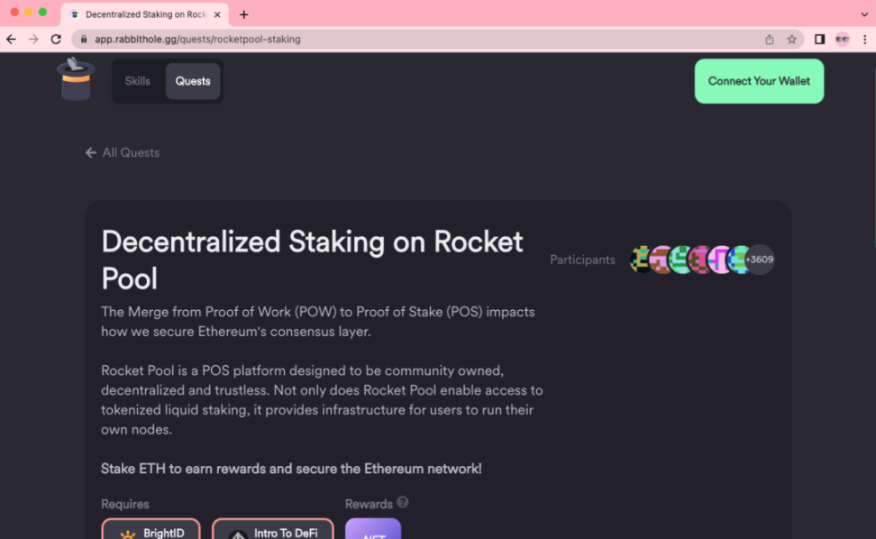Open a new browser tab
This screenshot has height=539, width=876.
[243, 14]
